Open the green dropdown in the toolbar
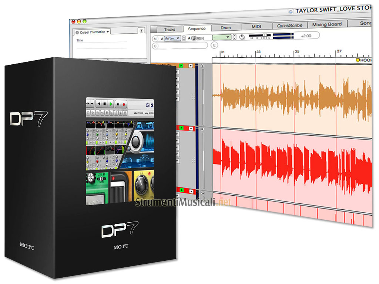 click(x=222, y=37)
